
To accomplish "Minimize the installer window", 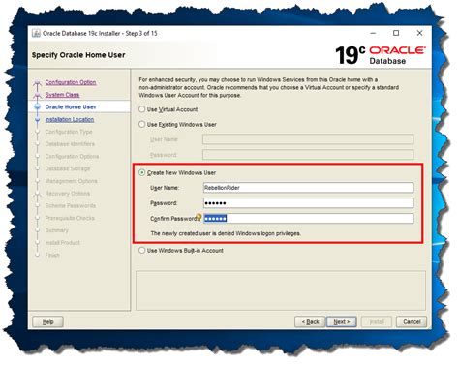I will pyautogui.click(x=373, y=33).
